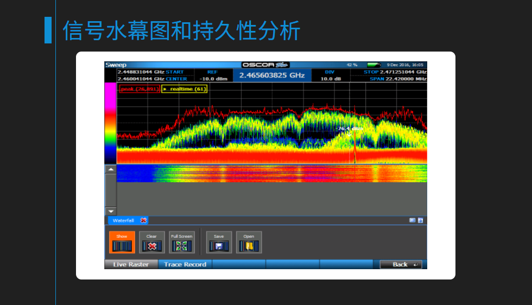Toggle the peak trace label

point(140,89)
